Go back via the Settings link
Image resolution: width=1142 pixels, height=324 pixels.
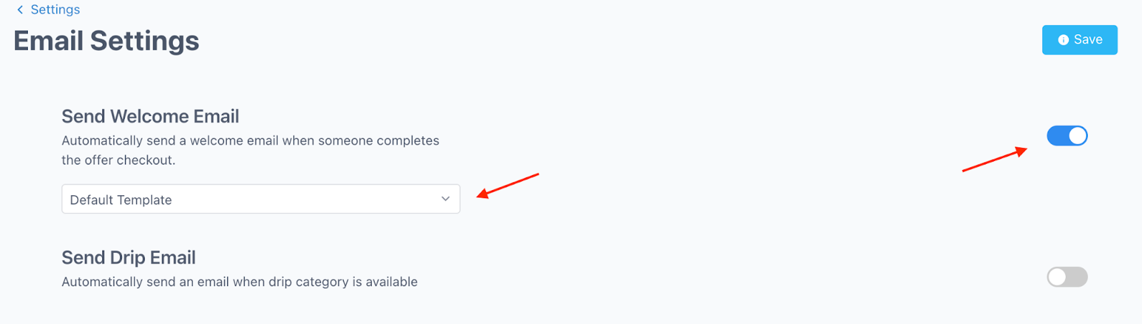pos(55,10)
